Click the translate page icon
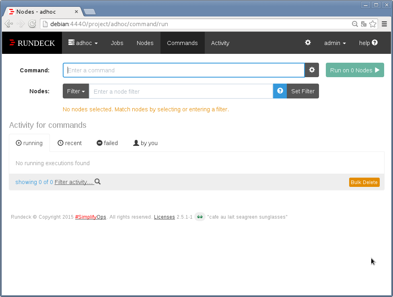Image resolution: width=393 pixels, height=297 pixels. pyautogui.click(x=364, y=24)
